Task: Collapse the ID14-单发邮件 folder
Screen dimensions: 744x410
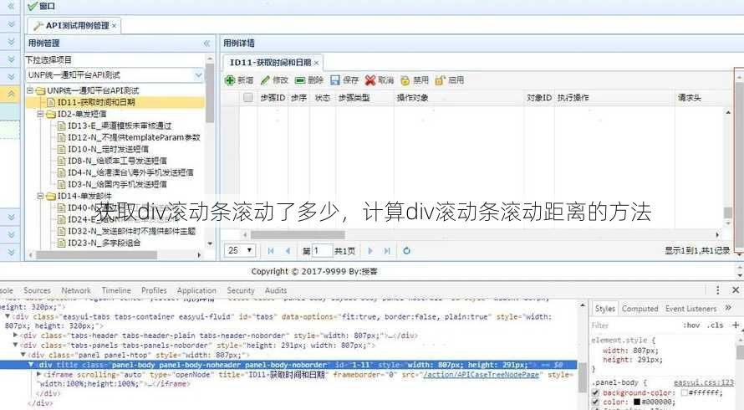Action: pos(40,196)
